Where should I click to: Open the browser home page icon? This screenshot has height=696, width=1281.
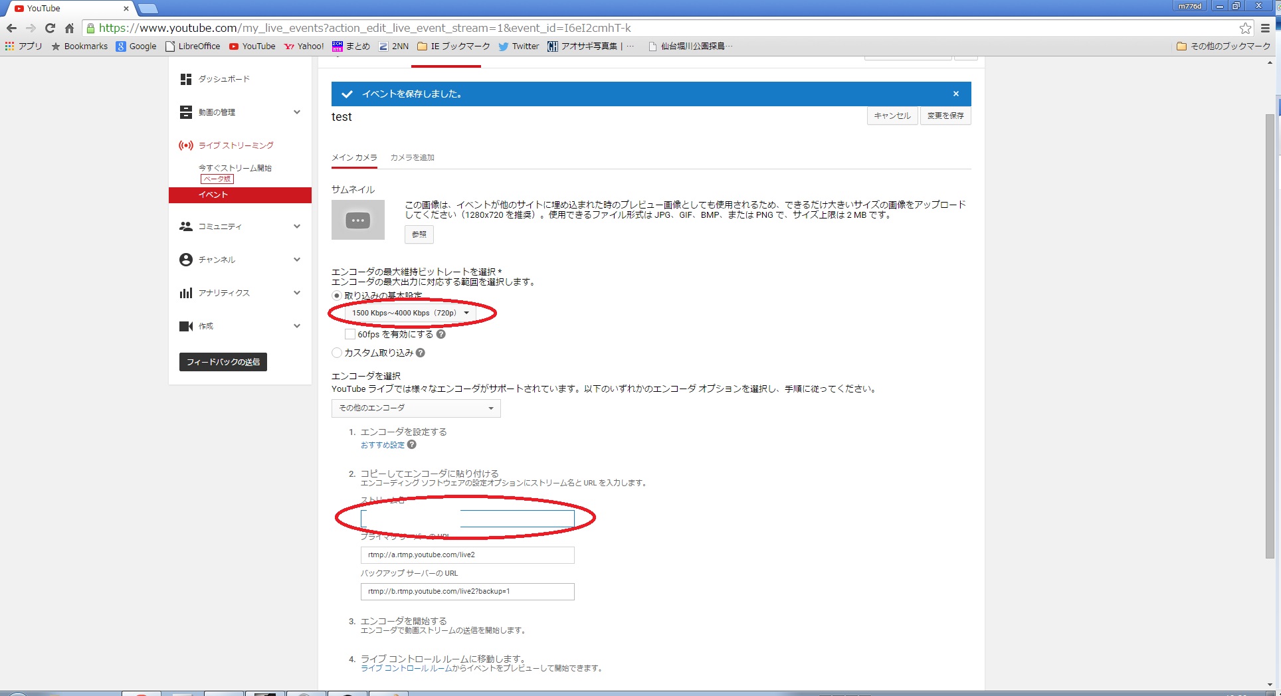(x=69, y=28)
